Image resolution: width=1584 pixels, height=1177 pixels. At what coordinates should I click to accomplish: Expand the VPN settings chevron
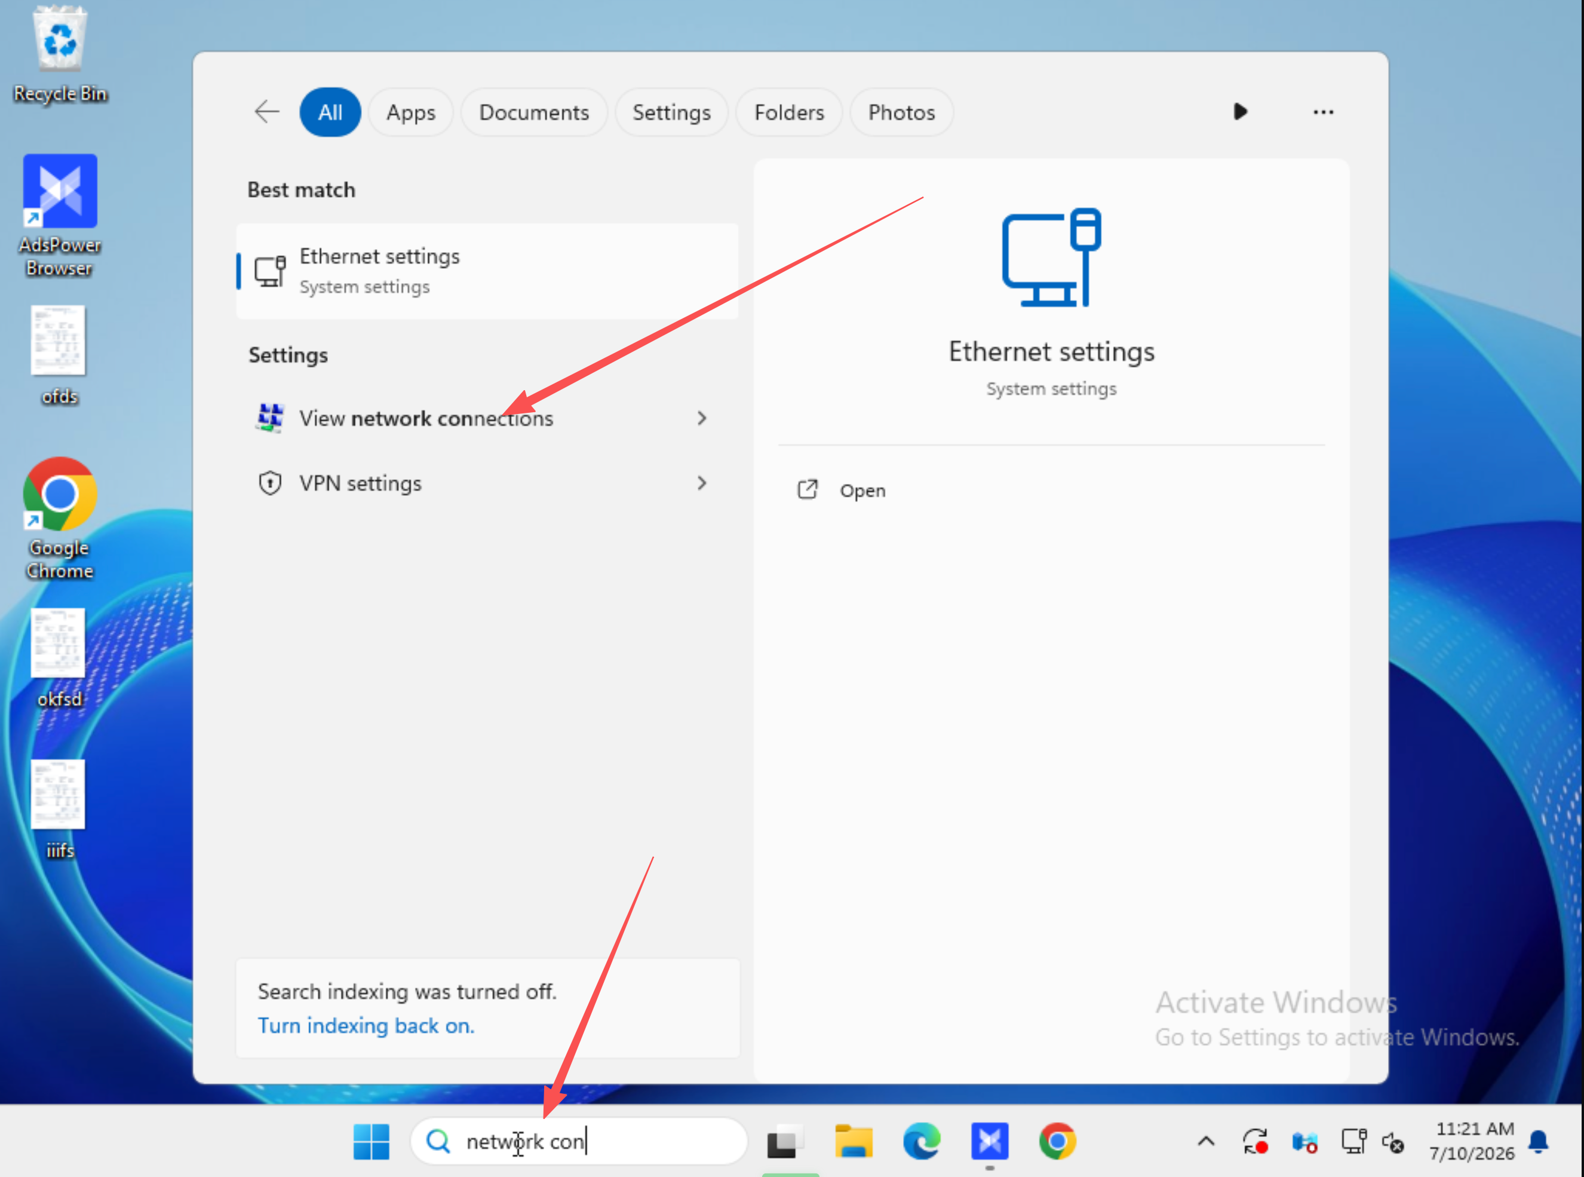(702, 483)
